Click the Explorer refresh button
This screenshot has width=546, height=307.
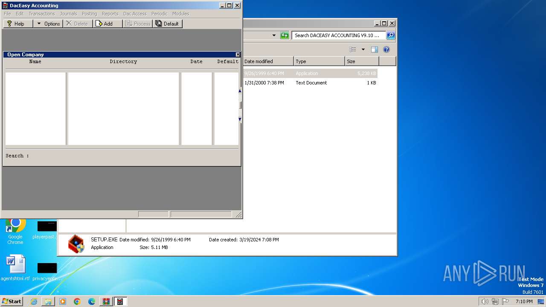pos(285,35)
